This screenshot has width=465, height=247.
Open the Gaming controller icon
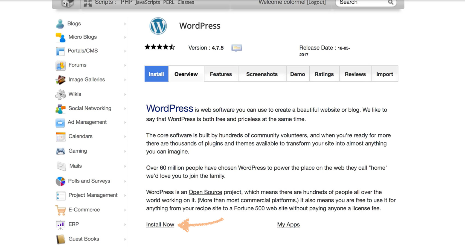(x=60, y=151)
